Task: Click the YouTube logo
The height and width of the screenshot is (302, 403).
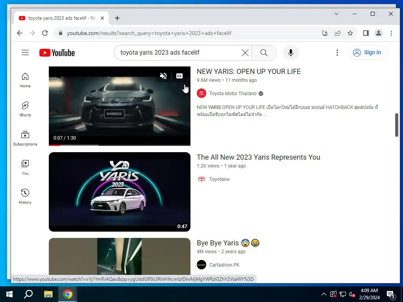Action: tap(57, 53)
